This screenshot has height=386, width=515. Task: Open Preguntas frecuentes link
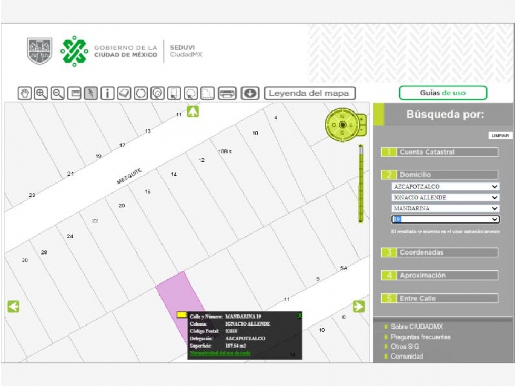pyautogui.click(x=420, y=337)
